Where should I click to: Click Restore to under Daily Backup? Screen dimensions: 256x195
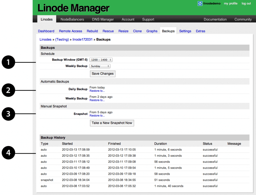pyautogui.click(x=97, y=91)
